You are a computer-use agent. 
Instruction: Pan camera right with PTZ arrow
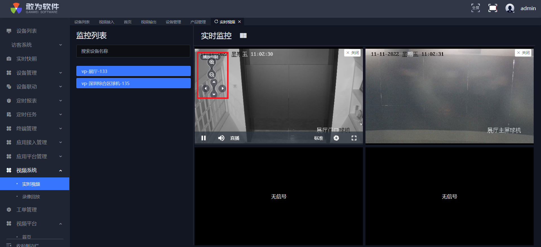[x=222, y=88]
